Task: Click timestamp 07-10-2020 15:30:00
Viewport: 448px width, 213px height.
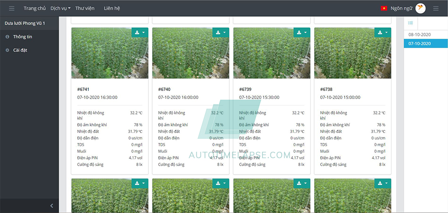Action: pyautogui.click(x=259, y=98)
